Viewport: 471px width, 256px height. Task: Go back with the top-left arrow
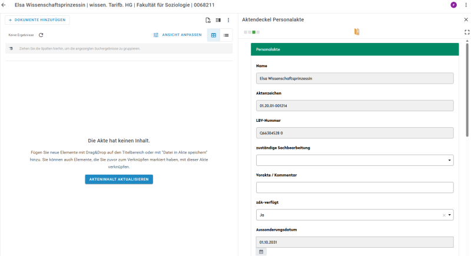tap(4, 5)
